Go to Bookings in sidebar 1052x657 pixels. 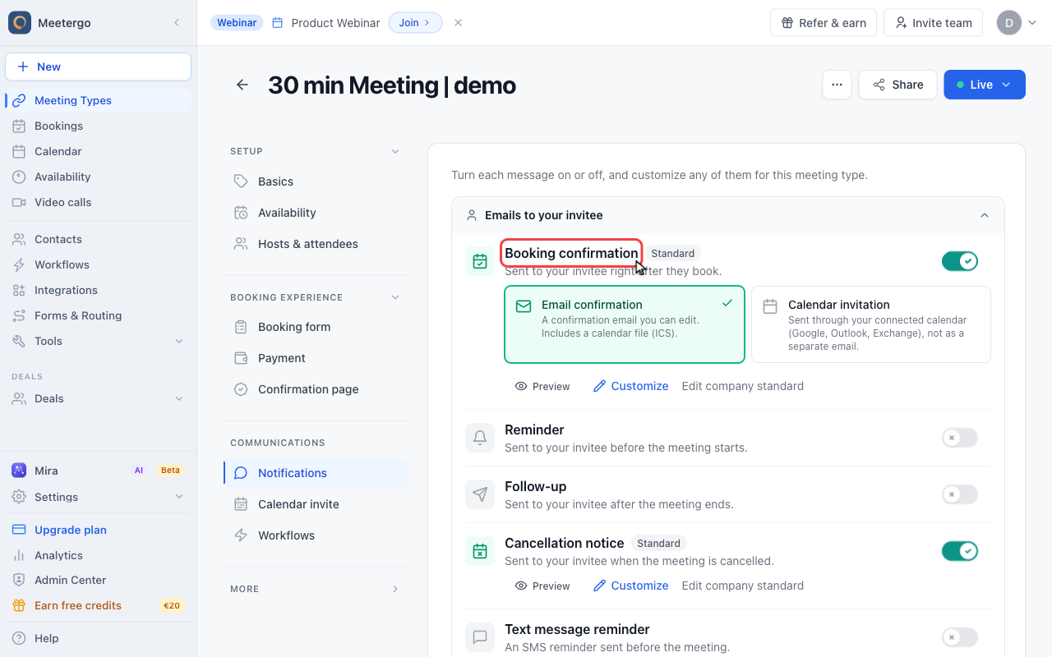(x=99, y=126)
